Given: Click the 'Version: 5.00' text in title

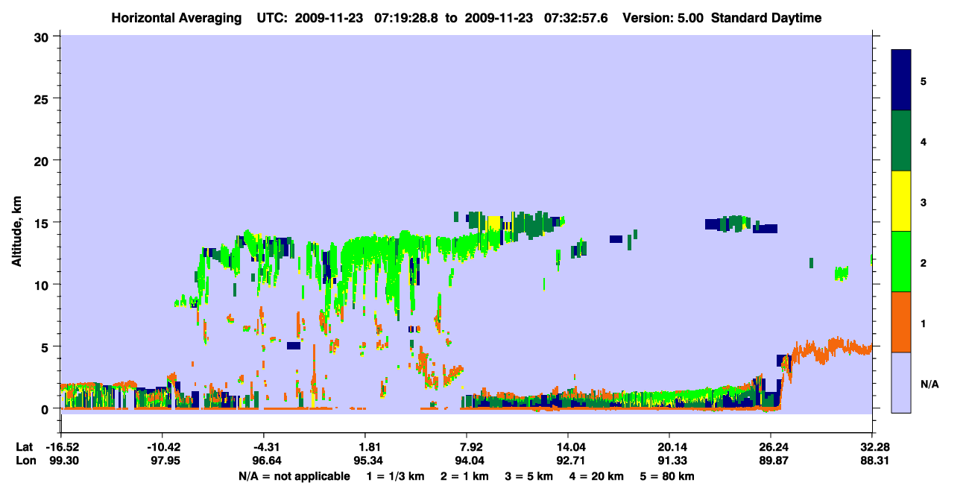Looking at the screenshot, I should coord(663,18).
